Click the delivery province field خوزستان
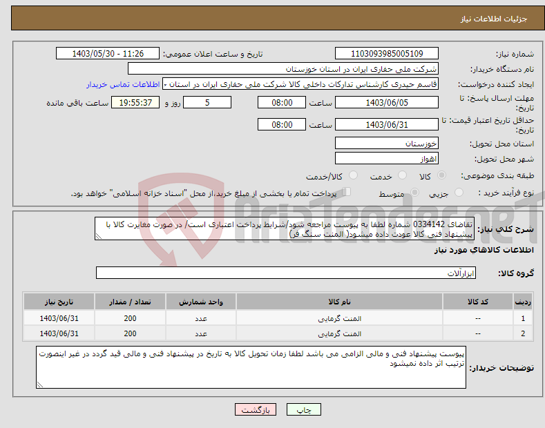The height and width of the screenshot is (428, 545). 387,143
